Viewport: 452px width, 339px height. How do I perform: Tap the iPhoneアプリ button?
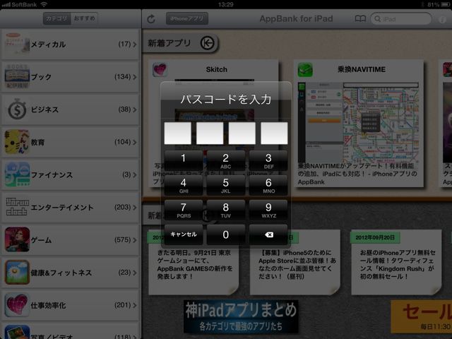pyautogui.click(x=186, y=19)
